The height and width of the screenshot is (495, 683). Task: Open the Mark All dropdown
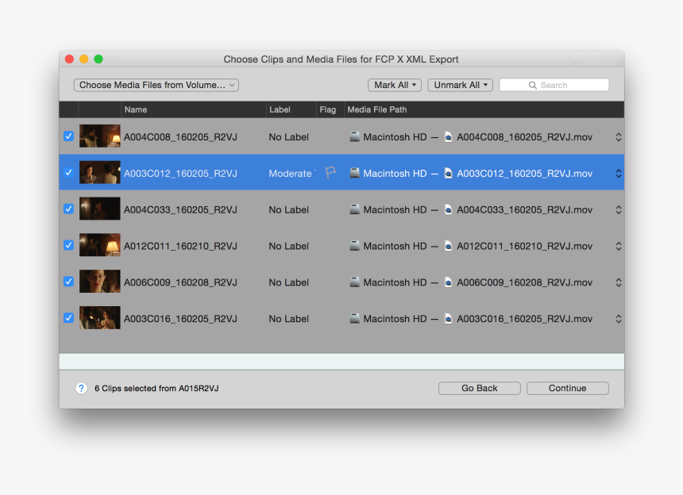pos(395,84)
